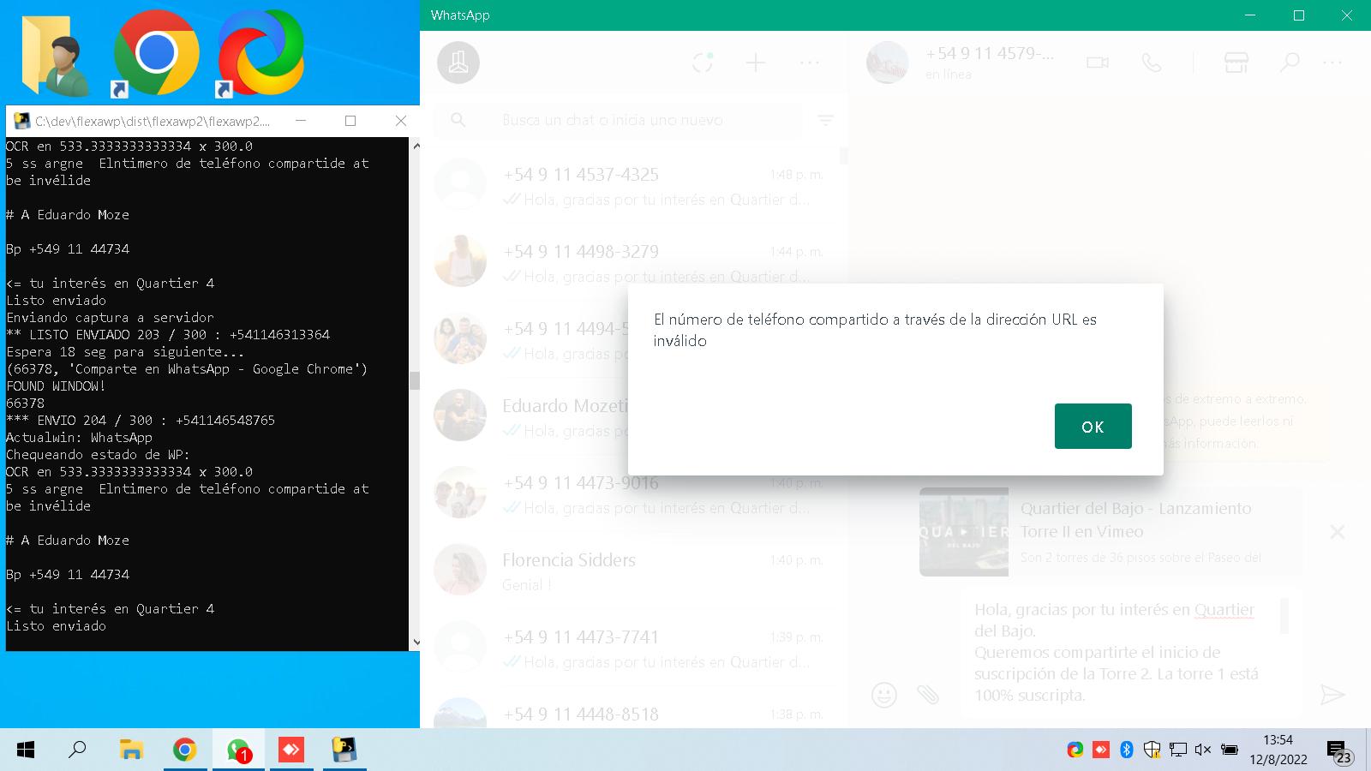The width and height of the screenshot is (1371, 771).
Task: Open the Windows Security tray icon
Action: (1152, 750)
